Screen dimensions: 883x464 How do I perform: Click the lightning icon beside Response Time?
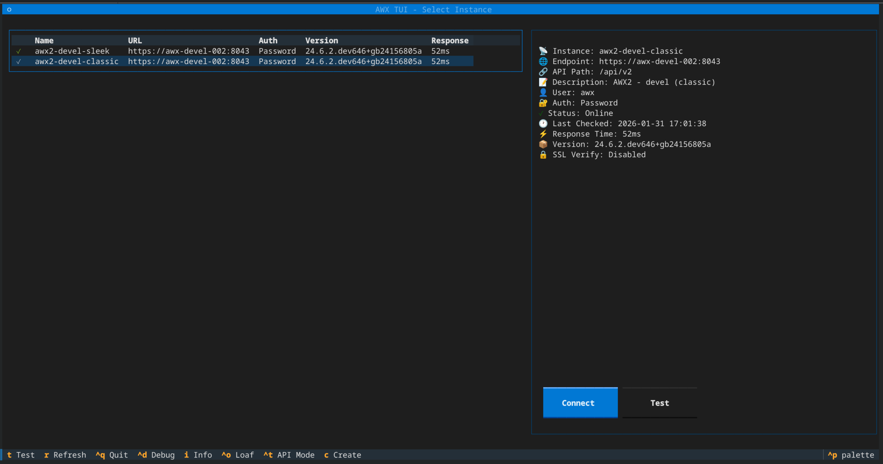(x=543, y=134)
